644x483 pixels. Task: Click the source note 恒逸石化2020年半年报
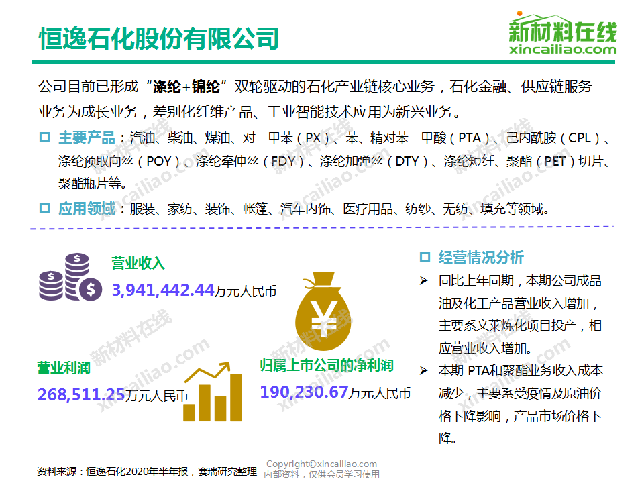pos(137,471)
